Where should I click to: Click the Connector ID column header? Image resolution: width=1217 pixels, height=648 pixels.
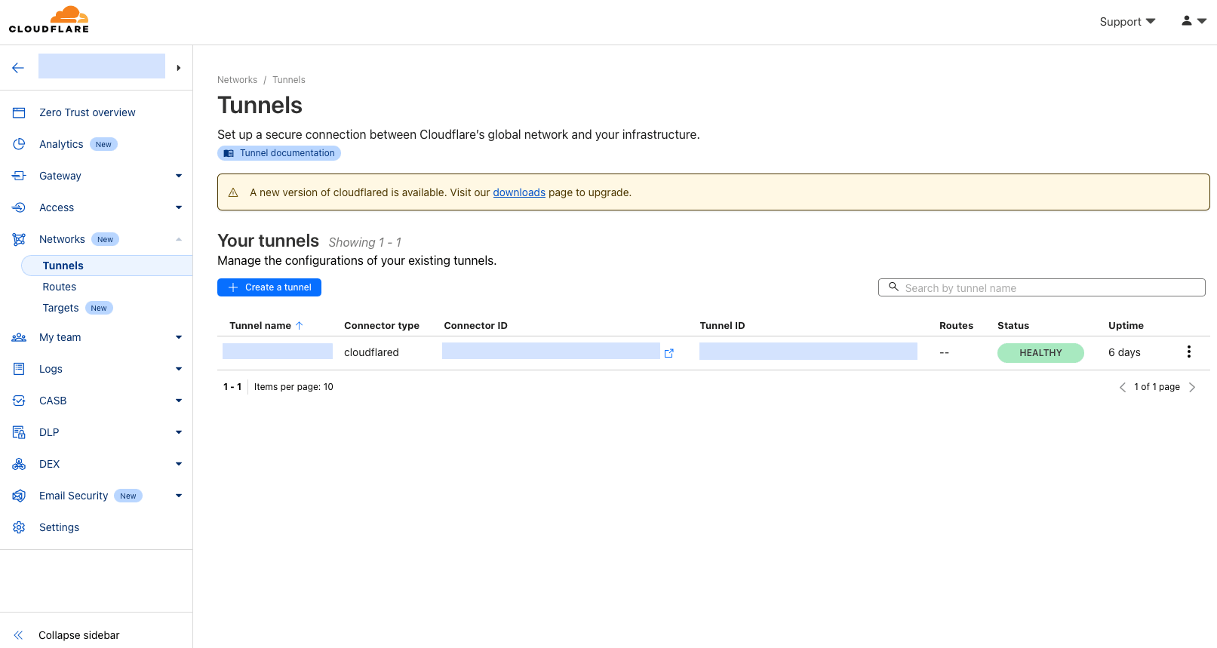tap(475, 326)
